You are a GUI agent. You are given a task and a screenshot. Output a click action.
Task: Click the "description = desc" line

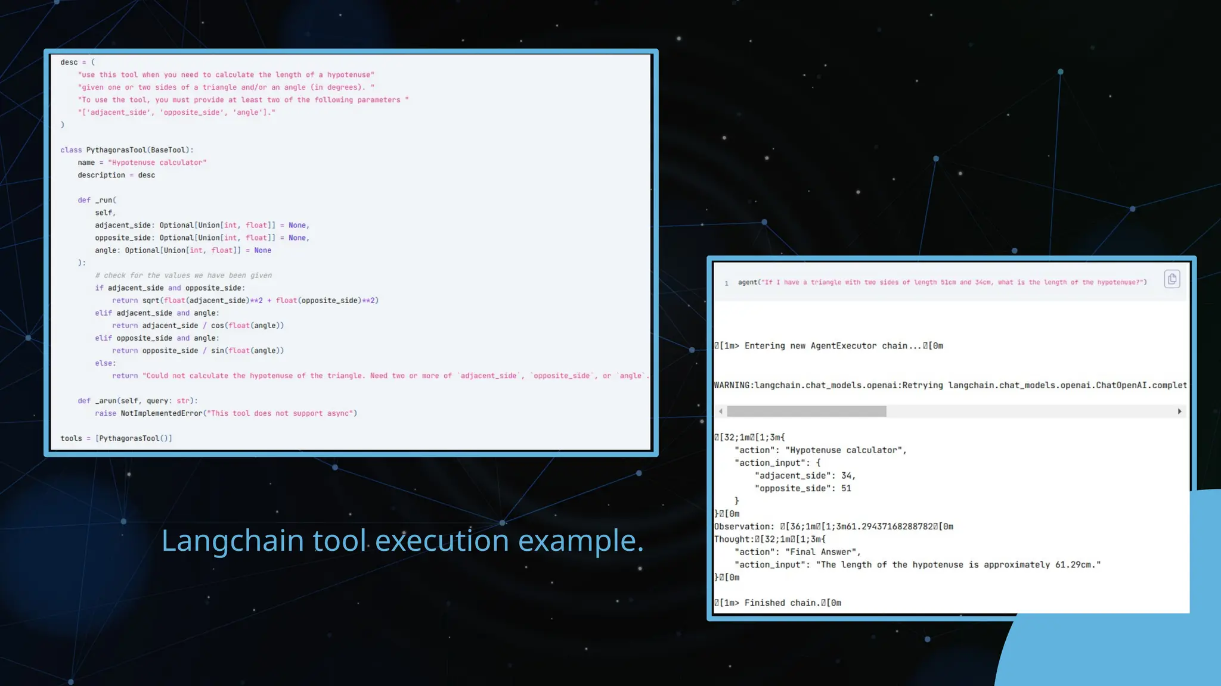click(x=116, y=175)
